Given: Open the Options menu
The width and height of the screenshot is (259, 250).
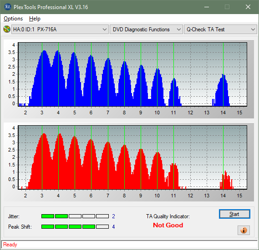Looking at the screenshot, I should (13, 19).
